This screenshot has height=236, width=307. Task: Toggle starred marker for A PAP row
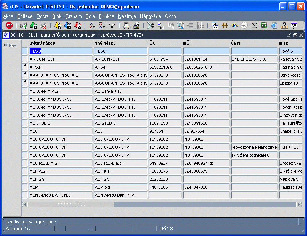[x=25, y=67]
